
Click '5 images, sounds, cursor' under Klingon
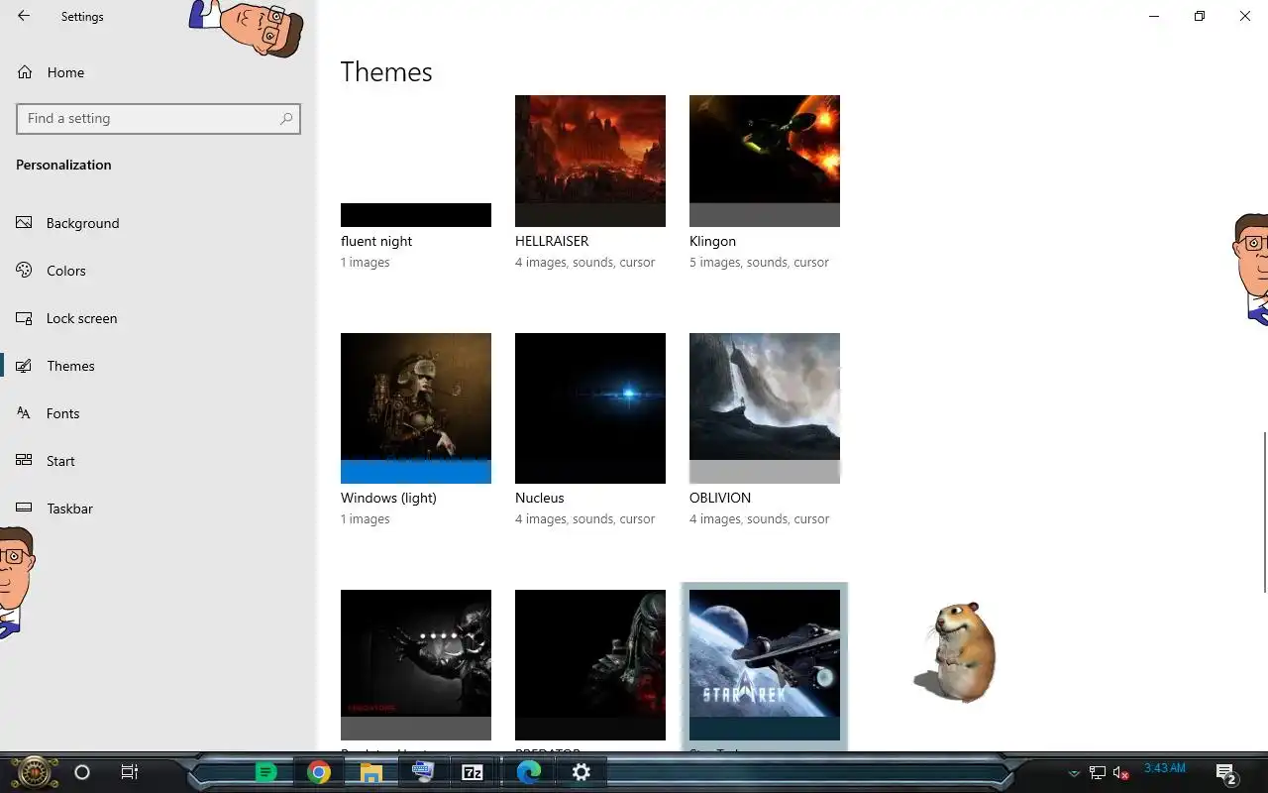coord(759,263)
